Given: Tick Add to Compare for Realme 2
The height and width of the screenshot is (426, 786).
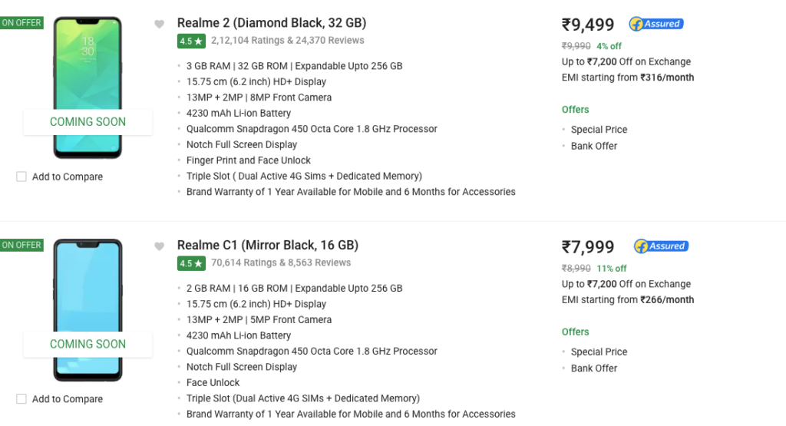Looking at the screenshot, I should tap(21, 177).
